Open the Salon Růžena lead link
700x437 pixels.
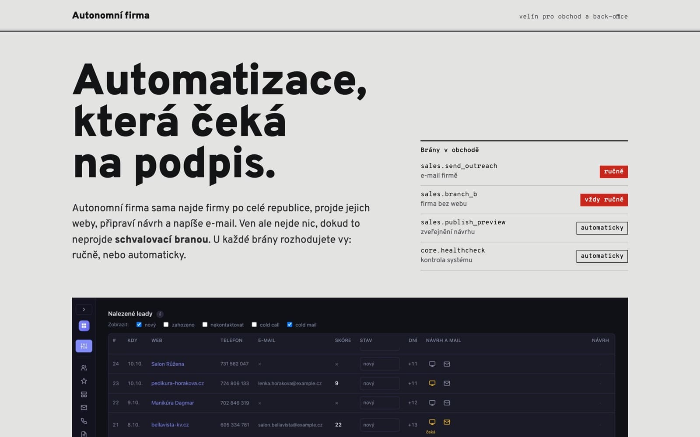point(168,364)
